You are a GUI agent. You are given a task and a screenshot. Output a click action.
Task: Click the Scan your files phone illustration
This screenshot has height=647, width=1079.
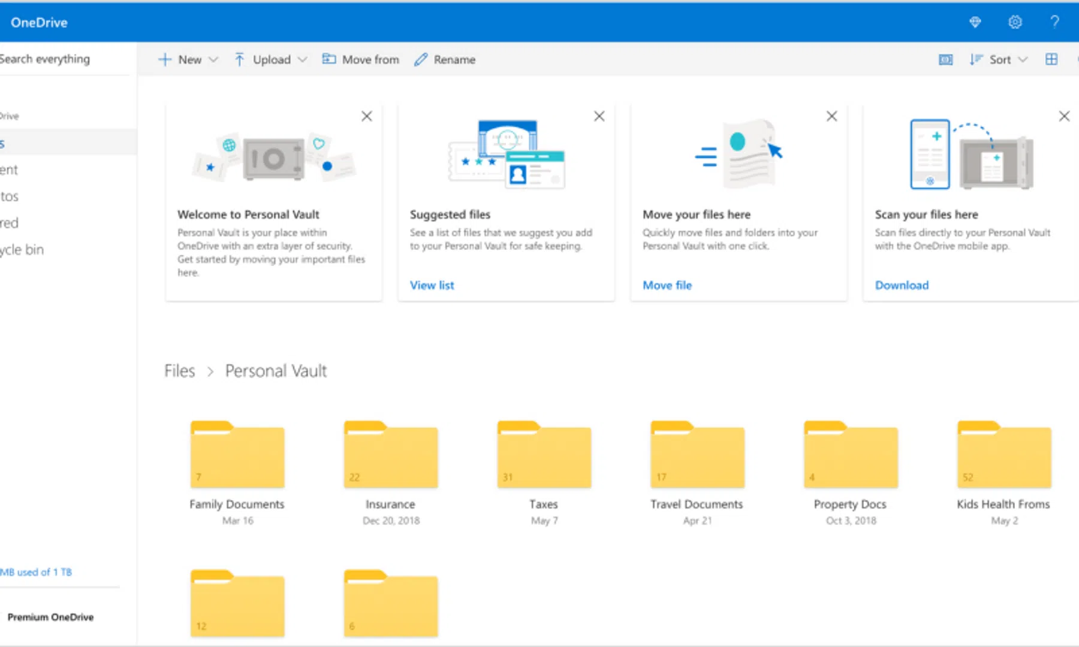(x=972, y=154)
